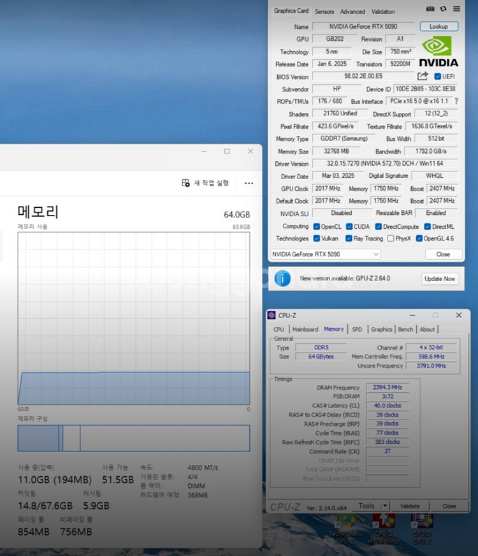Click the CAS# Latency value 40.0 clocks

tap(387, 406)
